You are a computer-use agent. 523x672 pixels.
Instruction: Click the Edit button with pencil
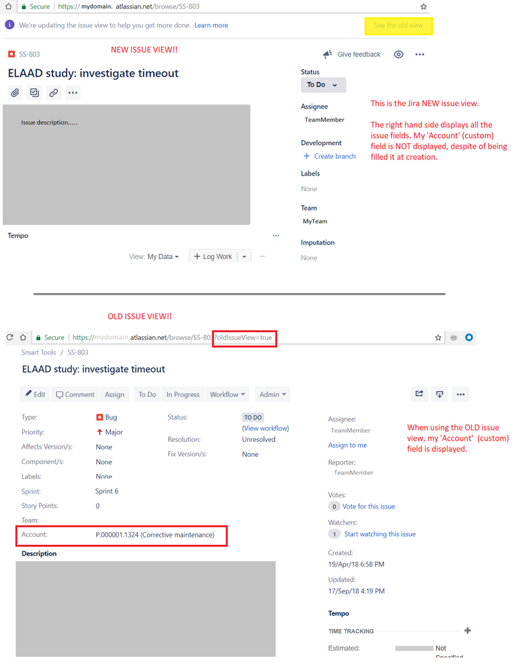[35, 394]
